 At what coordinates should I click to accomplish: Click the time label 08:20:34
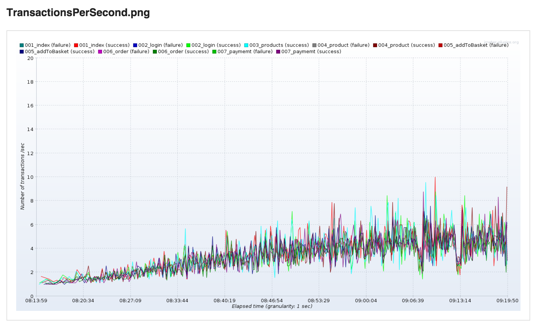(83, 301)
